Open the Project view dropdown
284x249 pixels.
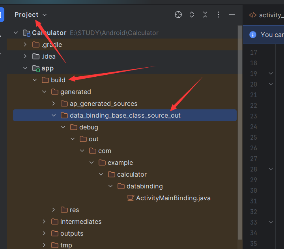tap(31, 15)
